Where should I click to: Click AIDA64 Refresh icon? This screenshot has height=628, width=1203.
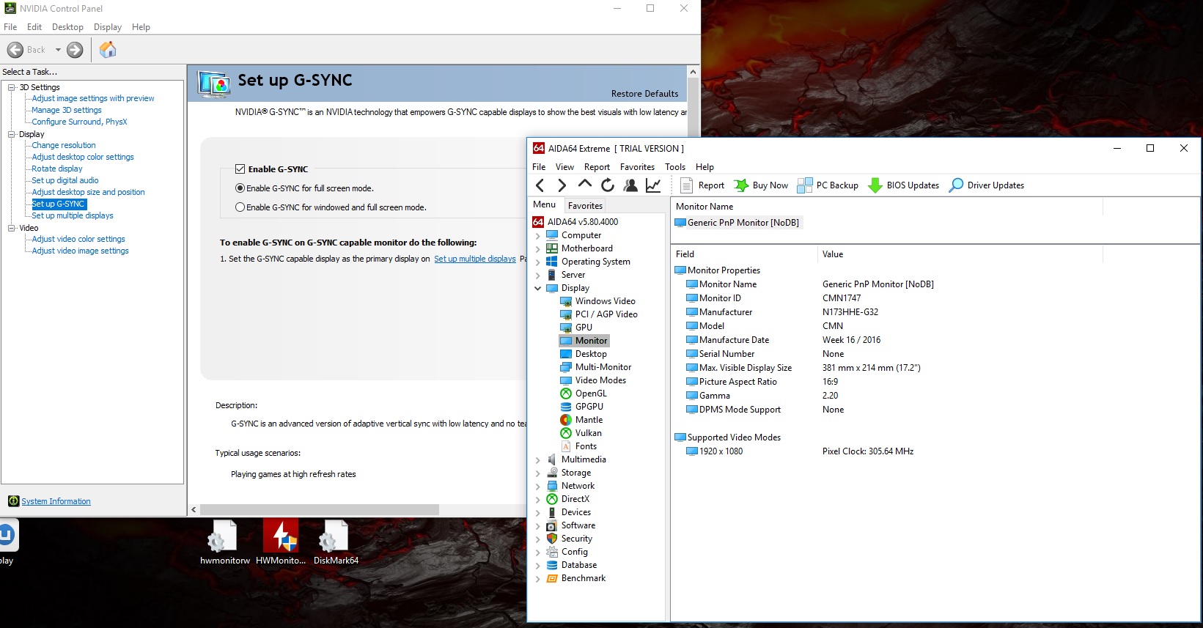[x=607, y=185]
